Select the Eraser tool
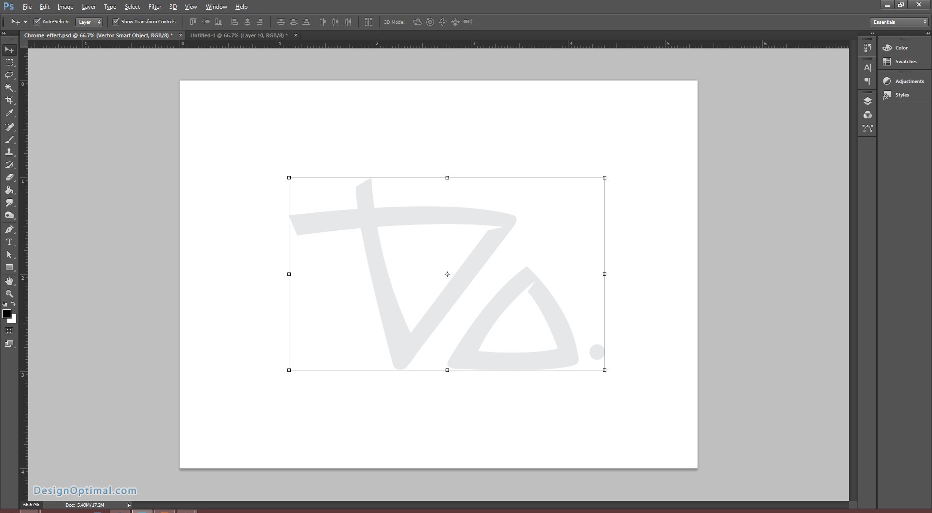 tap(9, 177)
